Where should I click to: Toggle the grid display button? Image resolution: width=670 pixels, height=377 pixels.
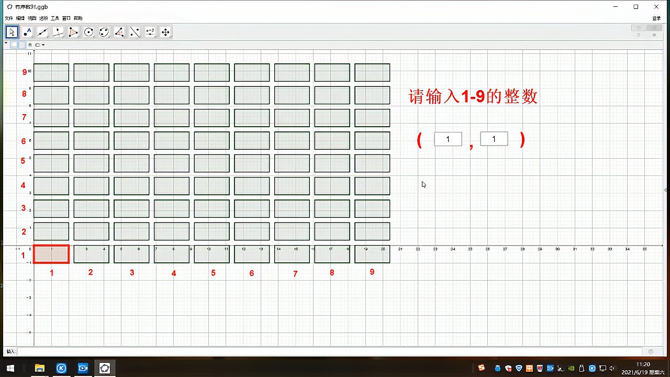click(21, 45)
